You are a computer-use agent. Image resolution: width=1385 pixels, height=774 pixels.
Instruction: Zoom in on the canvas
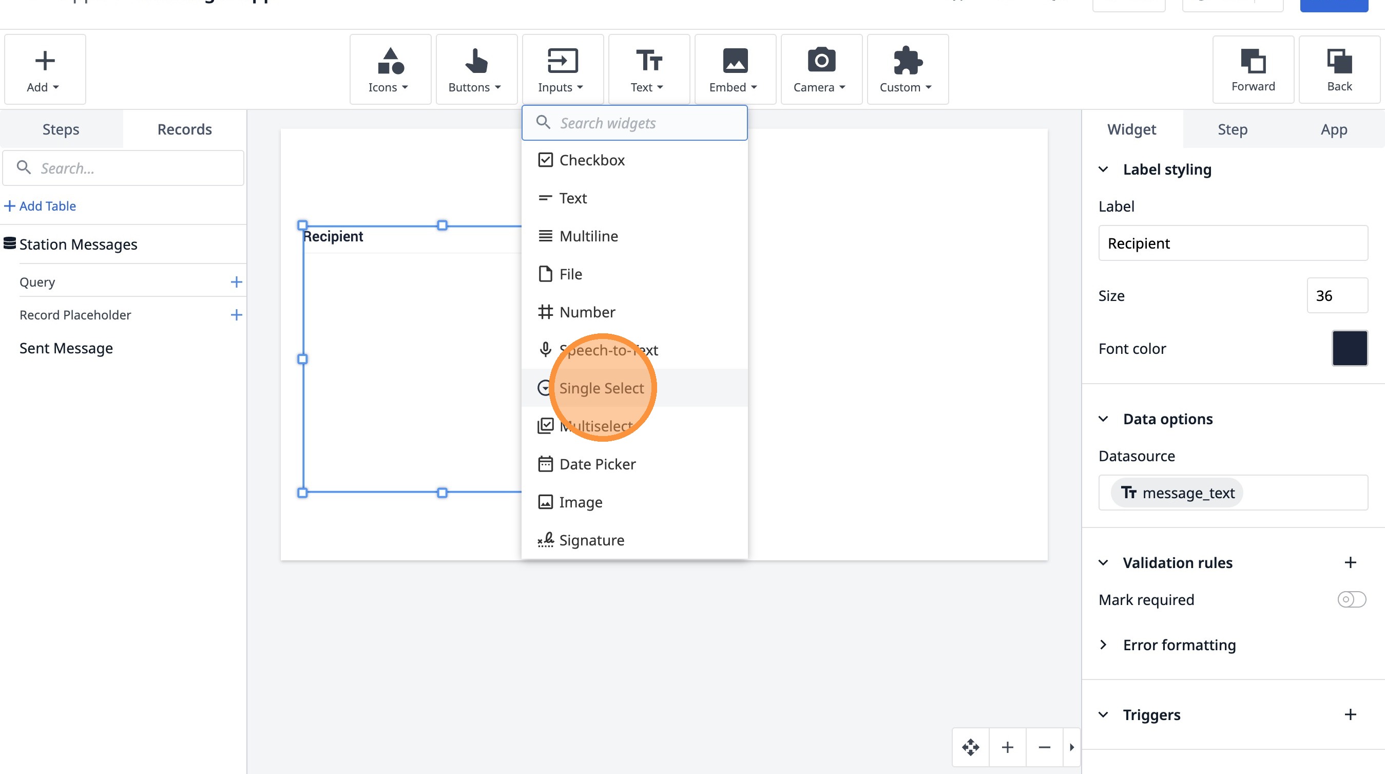pos(1008,747)
